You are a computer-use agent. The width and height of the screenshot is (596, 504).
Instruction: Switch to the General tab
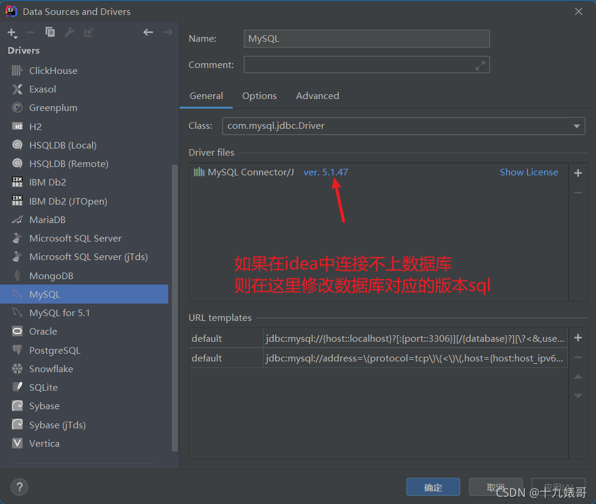coord(206,96)
